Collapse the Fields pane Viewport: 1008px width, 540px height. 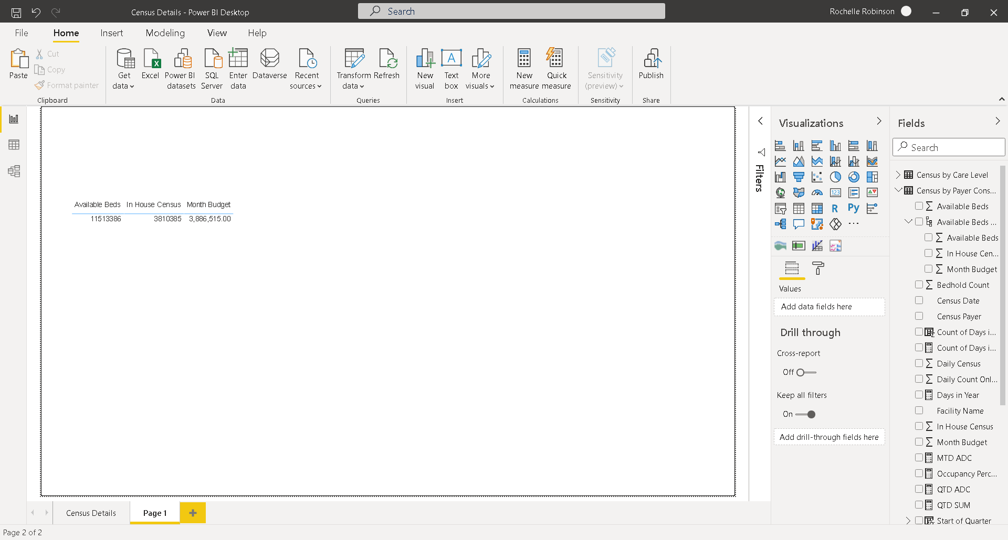point(997,121)
